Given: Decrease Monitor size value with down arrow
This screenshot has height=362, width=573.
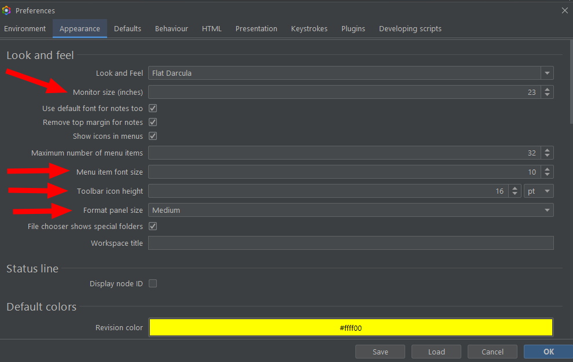Looking at the screenshot, I should (x=547, y=95).
